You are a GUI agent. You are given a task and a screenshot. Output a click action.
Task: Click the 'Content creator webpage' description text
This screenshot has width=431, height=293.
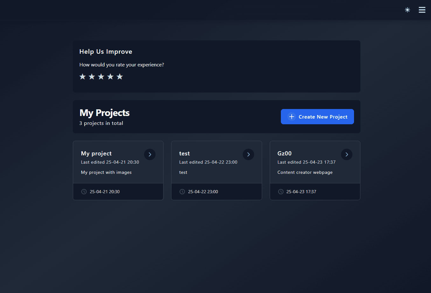(x=305, y=172)
